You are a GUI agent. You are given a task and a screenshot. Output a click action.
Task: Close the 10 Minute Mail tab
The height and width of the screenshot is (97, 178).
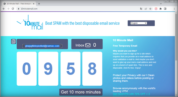34,4
